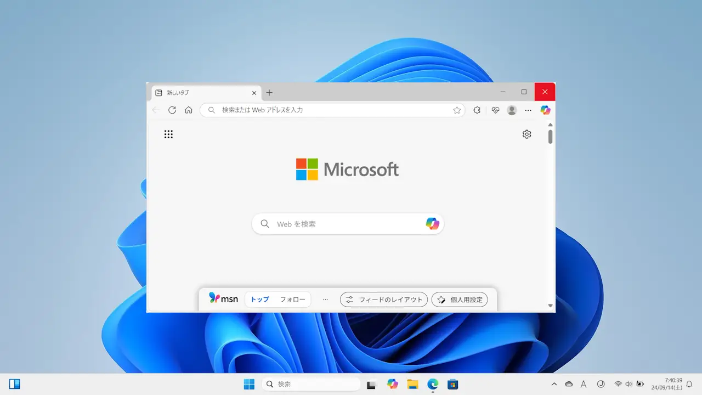Switch to the トップ feed tab
Image resolution: width=702 pixels, height=395 pixels.
point(260,300)
